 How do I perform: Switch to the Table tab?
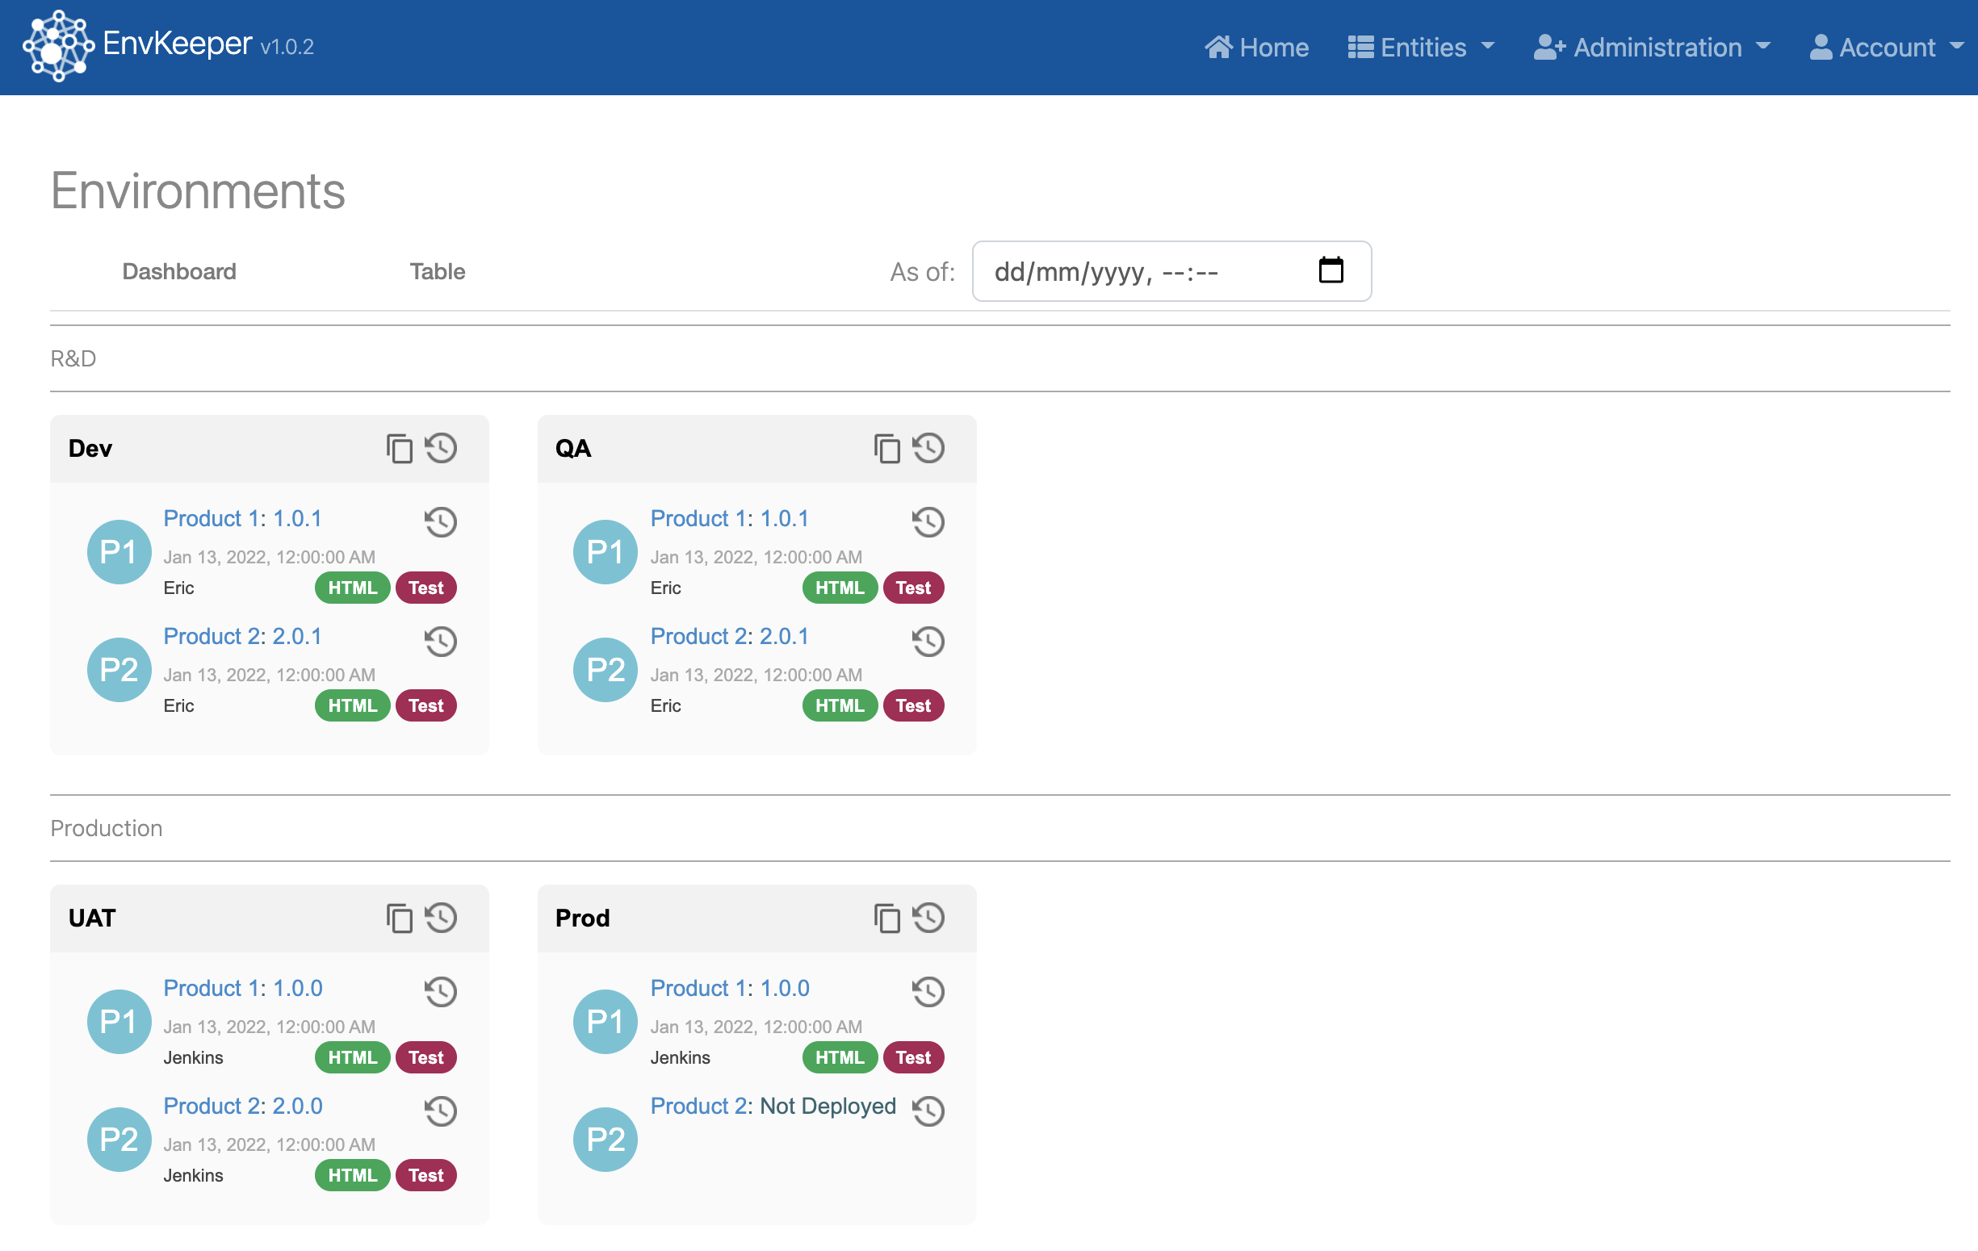click(437, 272)
